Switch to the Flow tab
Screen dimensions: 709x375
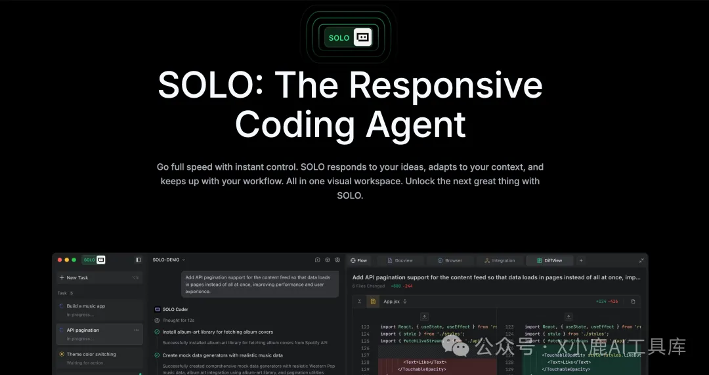click(359, 261)
